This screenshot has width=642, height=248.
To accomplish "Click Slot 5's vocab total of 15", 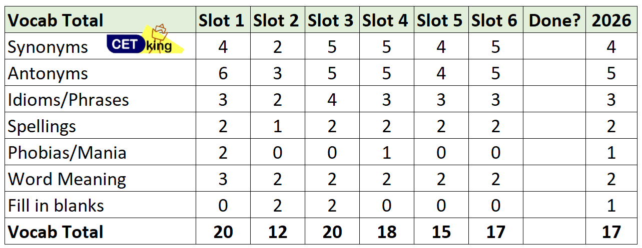I will (x=440, y=232).
